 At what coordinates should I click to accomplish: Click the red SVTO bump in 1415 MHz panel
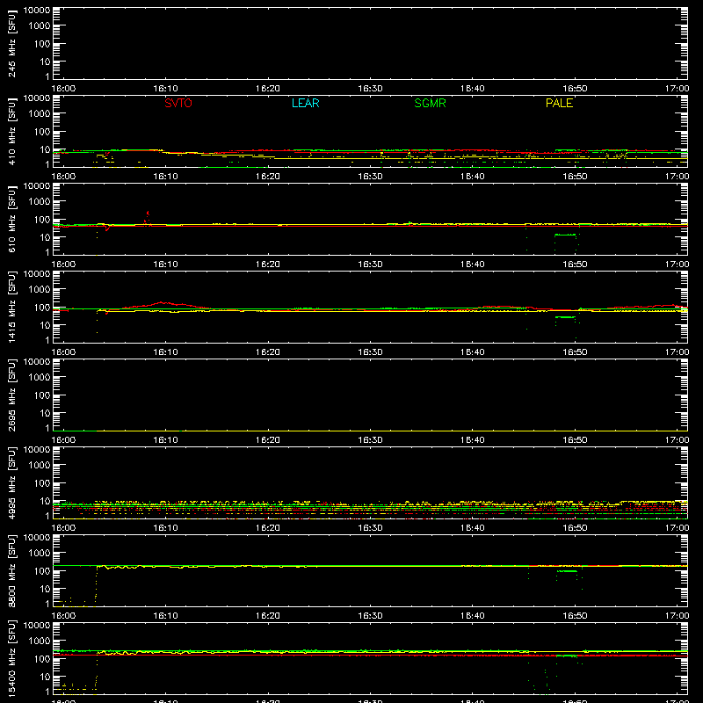163,305
